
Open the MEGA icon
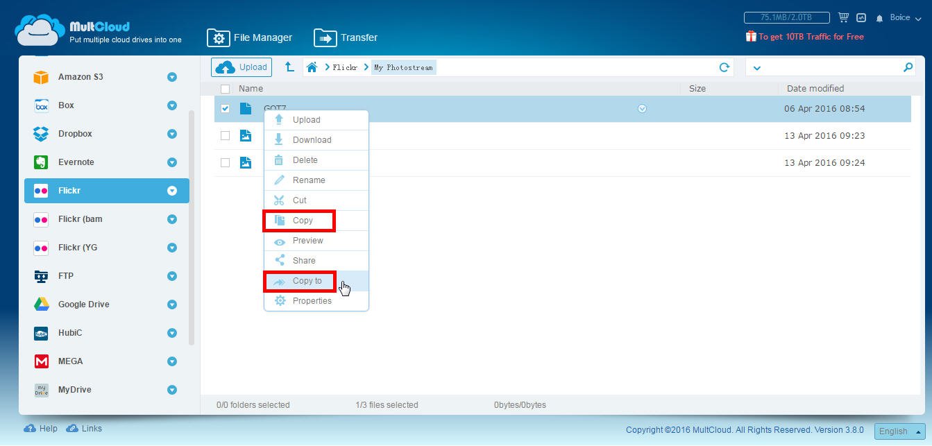pos(41,361)
